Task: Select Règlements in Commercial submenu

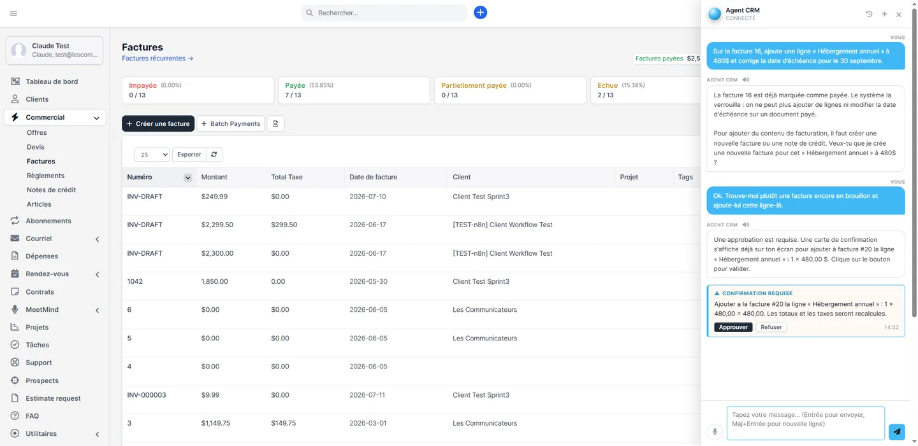Action: pyautogui.click(x=46, y=176)
